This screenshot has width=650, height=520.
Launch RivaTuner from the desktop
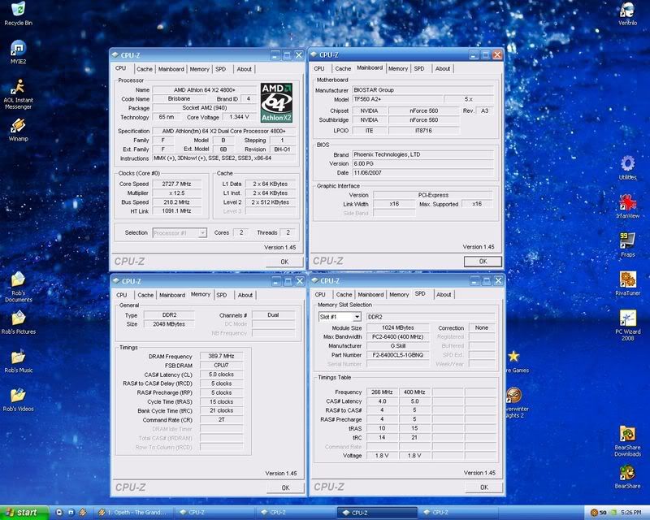[627, 279]
